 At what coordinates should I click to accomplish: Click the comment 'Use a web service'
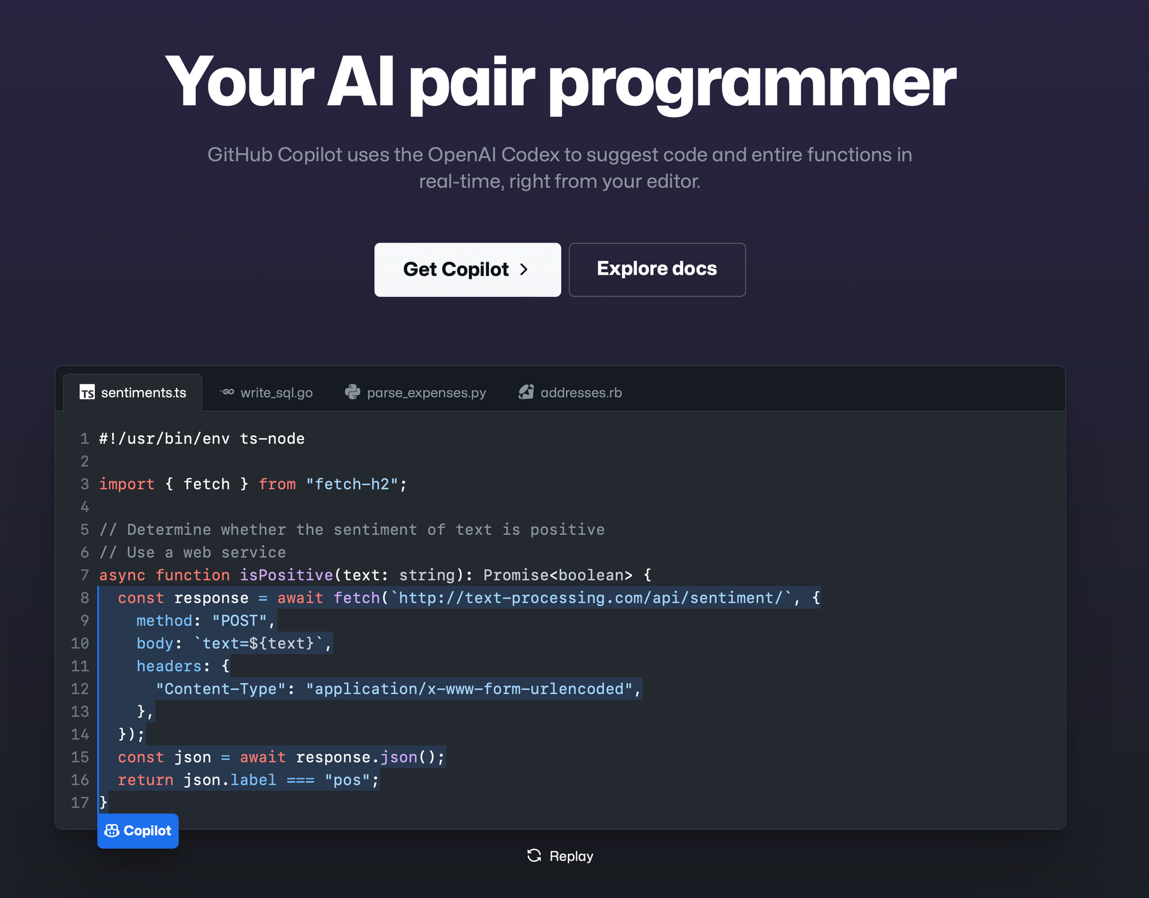click(x=192, y=553)
